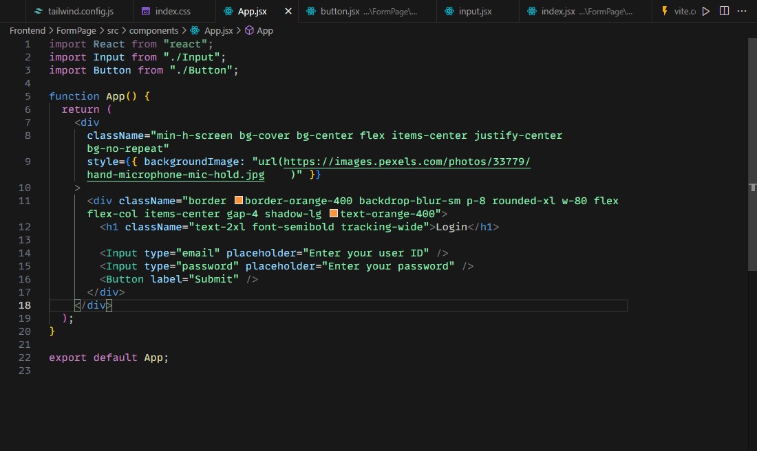Switch to the index.css tab
The image size is (757, 451).
[173, 11]
